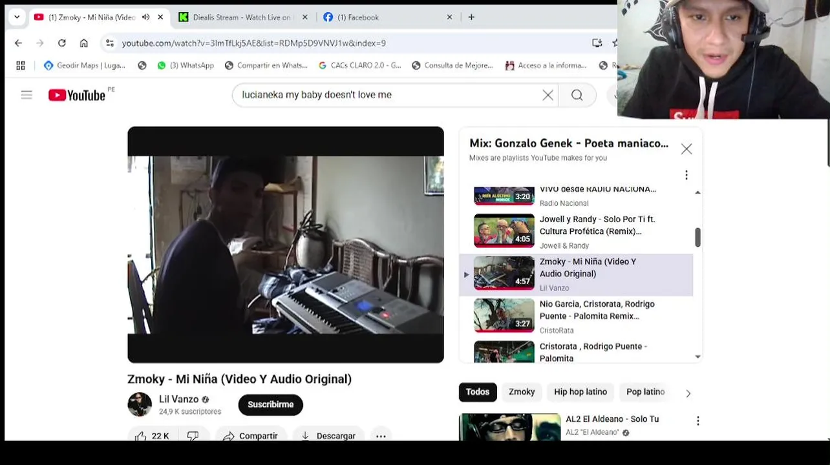Screen dimensions: 830x465
Task: Open the Lil Vanzo channel avatar
Action: [140, 404]
